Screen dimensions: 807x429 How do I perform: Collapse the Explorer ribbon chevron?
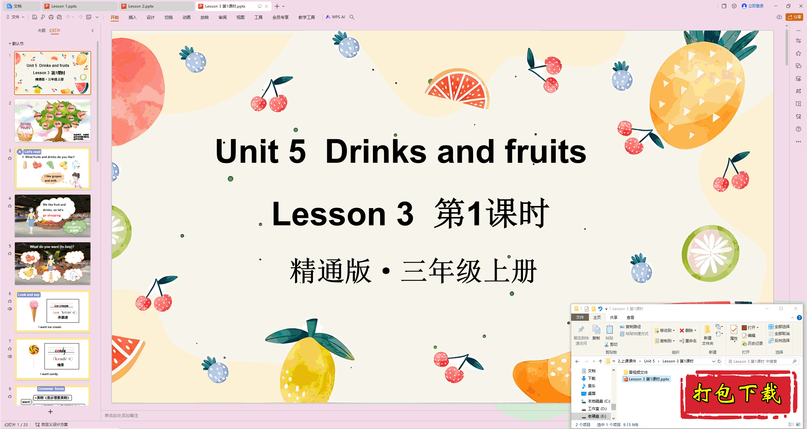click(x=792, y=318)
